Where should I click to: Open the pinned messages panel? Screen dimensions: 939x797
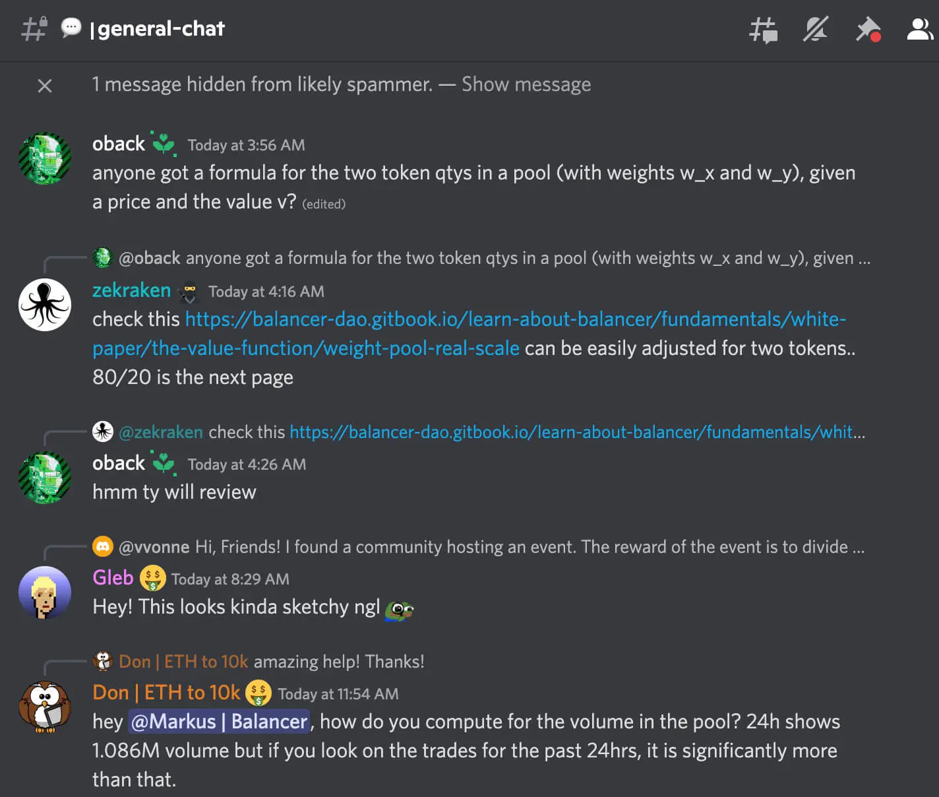tap(867, 30)
